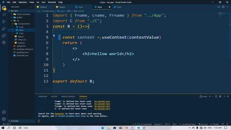Open Run and Debug view
The width and height of the screenshot is (231, 130).
[x=4, y=29]
